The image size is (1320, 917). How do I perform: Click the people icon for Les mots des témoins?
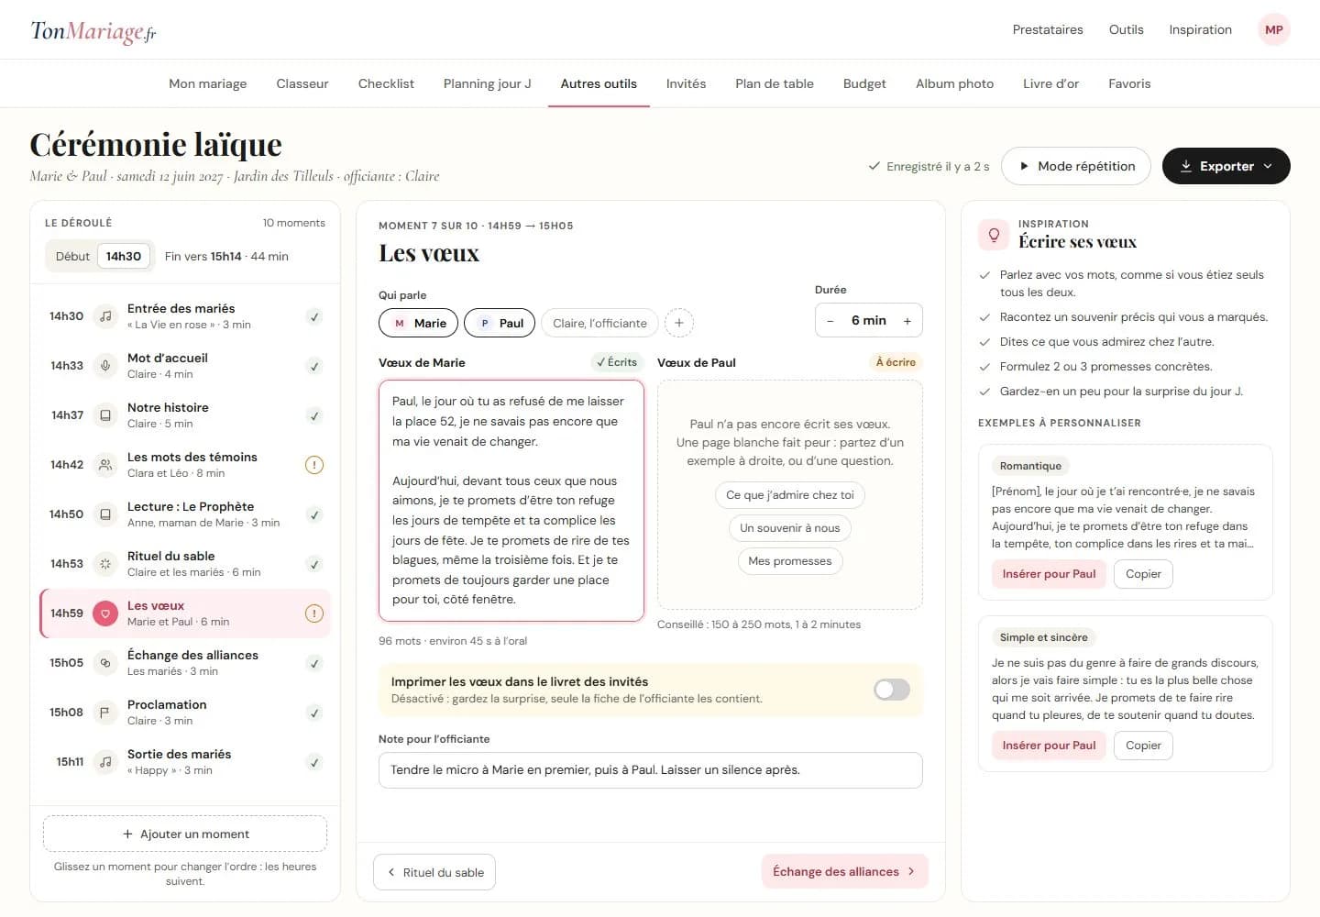point(105,465)
